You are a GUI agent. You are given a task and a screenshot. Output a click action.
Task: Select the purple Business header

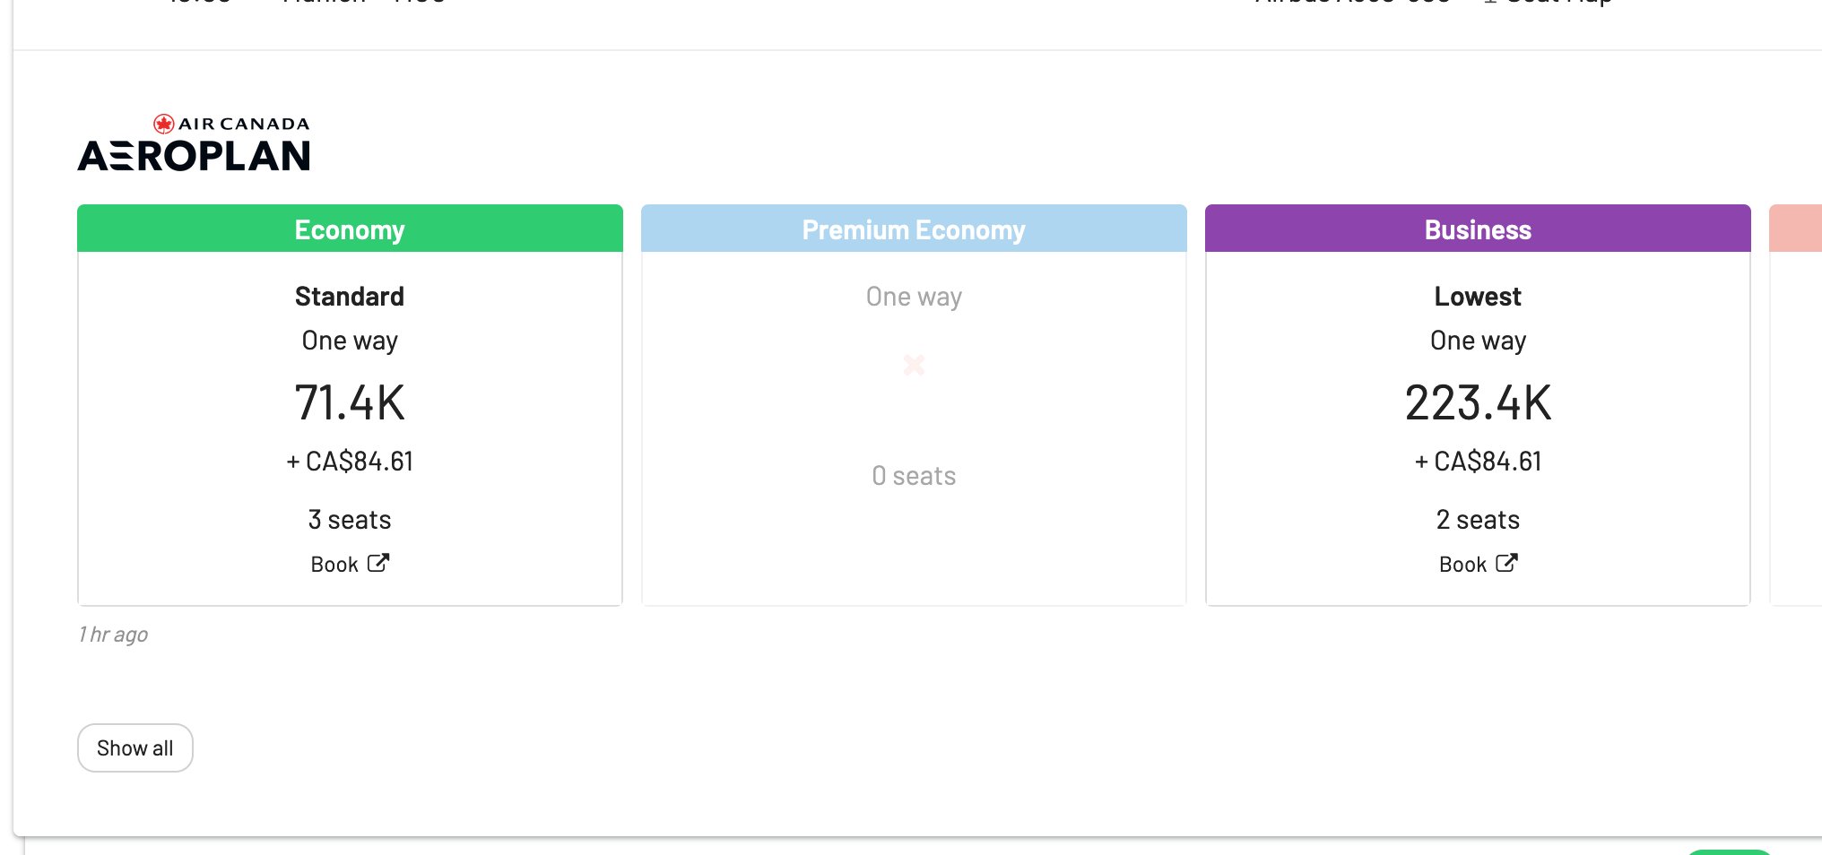pyautogui.click(x=1478, y=229)
